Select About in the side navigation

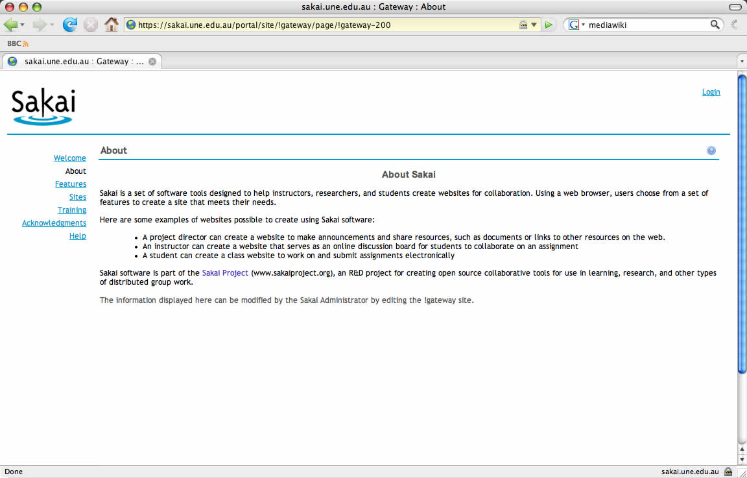point(76,171)
